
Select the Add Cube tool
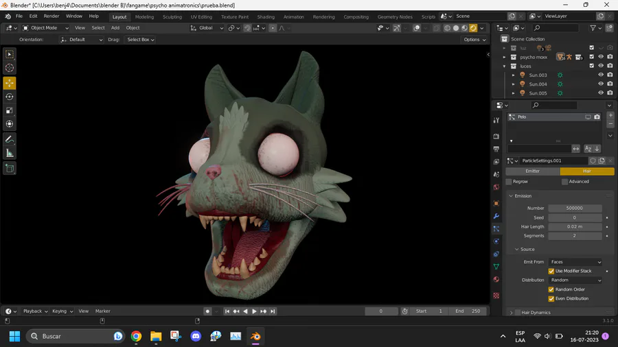10,168
